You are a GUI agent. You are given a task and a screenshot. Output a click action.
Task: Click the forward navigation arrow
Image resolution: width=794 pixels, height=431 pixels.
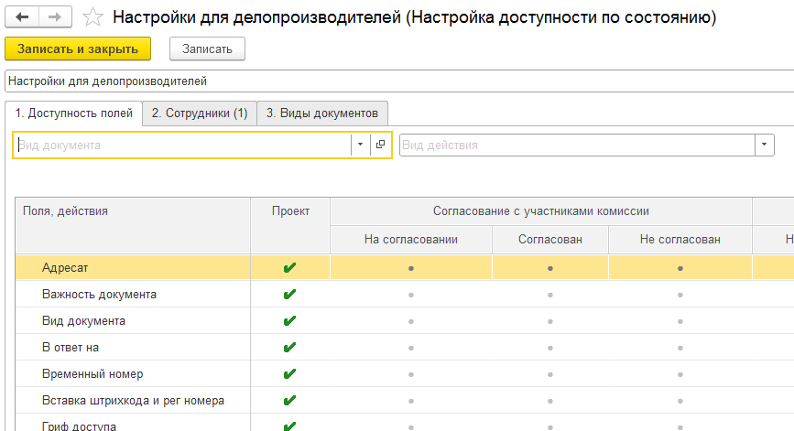click(55, 17)
